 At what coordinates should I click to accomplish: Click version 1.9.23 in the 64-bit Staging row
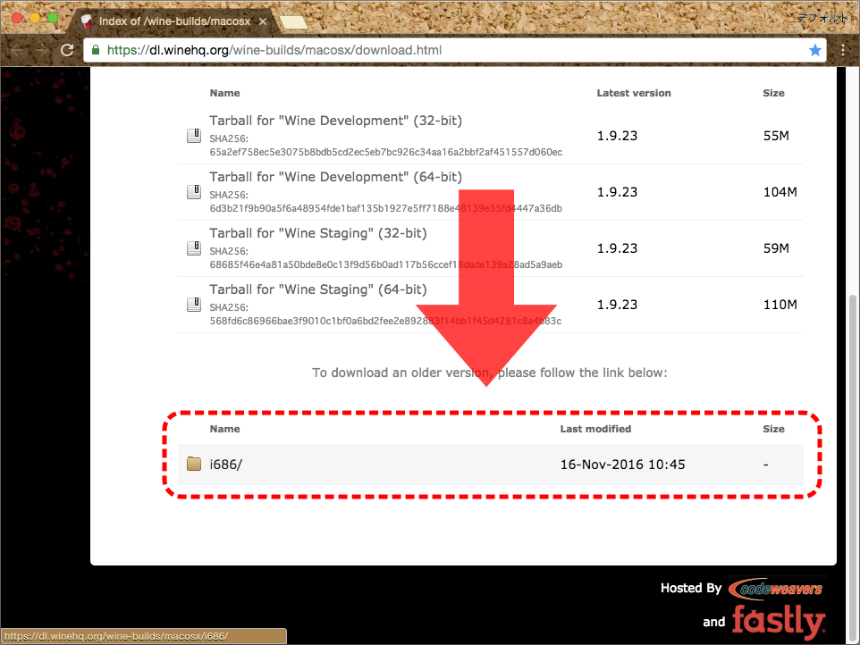click(617, 305)
